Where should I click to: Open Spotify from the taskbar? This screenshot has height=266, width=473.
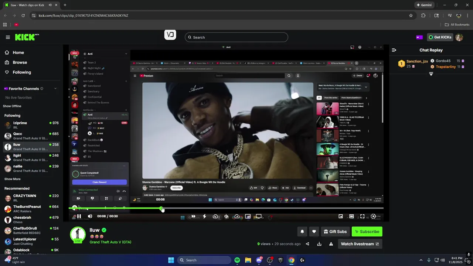pyautogui.click(x=237, y=260)
